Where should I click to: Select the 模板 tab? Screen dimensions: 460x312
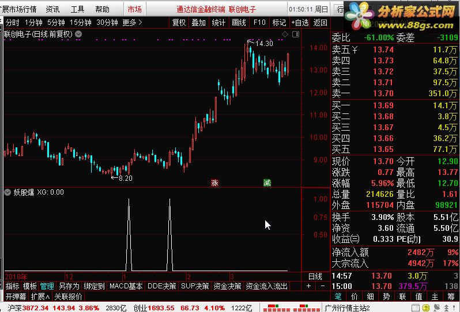tap(29, 286)
